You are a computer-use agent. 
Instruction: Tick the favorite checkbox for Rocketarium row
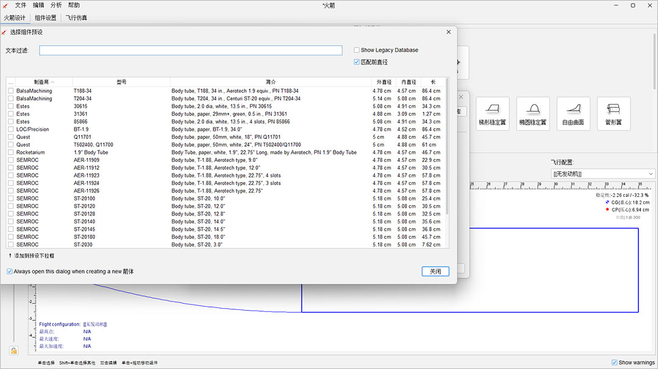click(10, 152)
